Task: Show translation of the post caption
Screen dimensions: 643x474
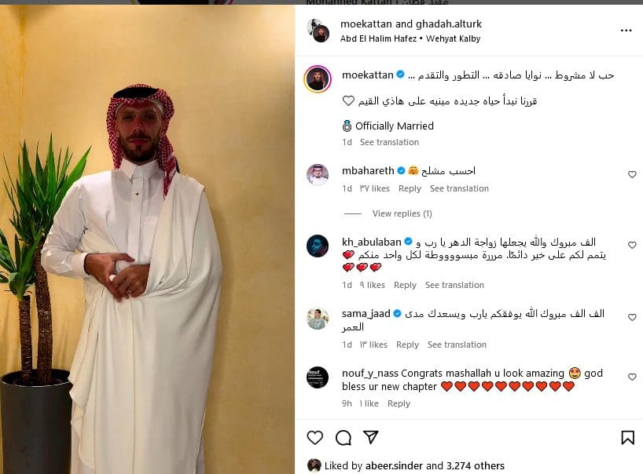Action: tap(389, 142)
